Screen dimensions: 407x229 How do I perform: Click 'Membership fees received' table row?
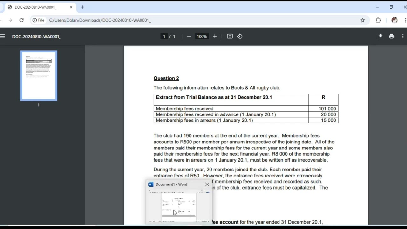(x=246, y=108)
